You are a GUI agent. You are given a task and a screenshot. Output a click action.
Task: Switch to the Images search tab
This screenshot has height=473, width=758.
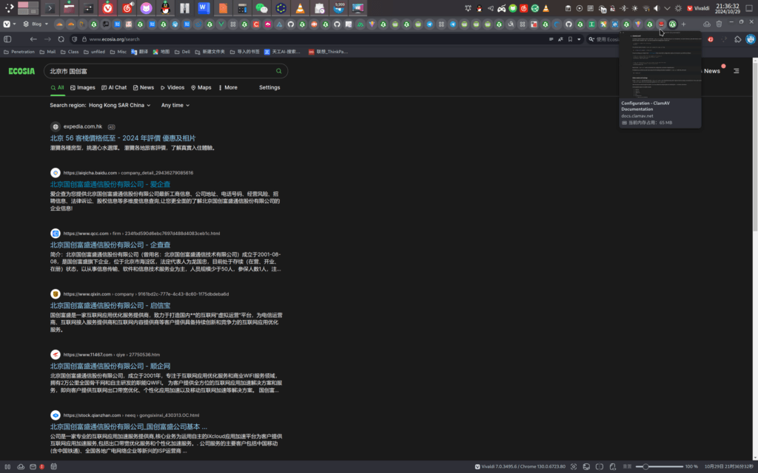point(83,88)
